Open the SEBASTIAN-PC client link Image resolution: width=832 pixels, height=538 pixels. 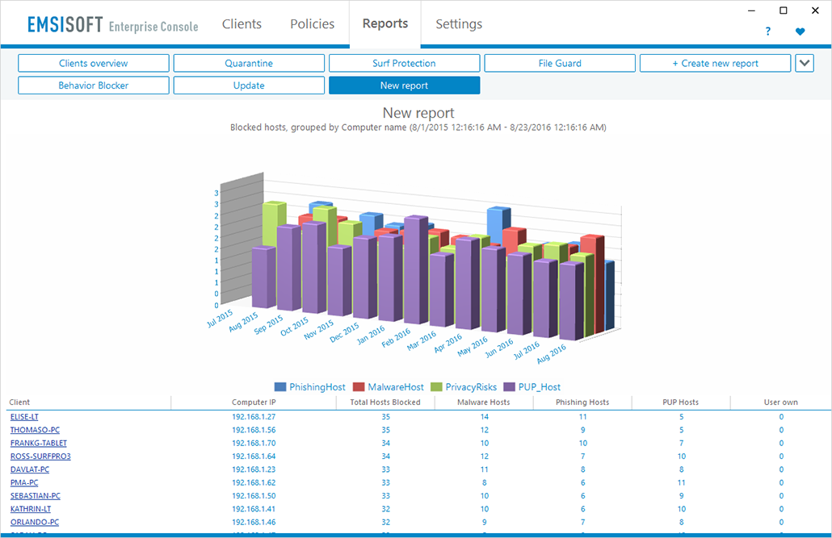coord(36,496)
